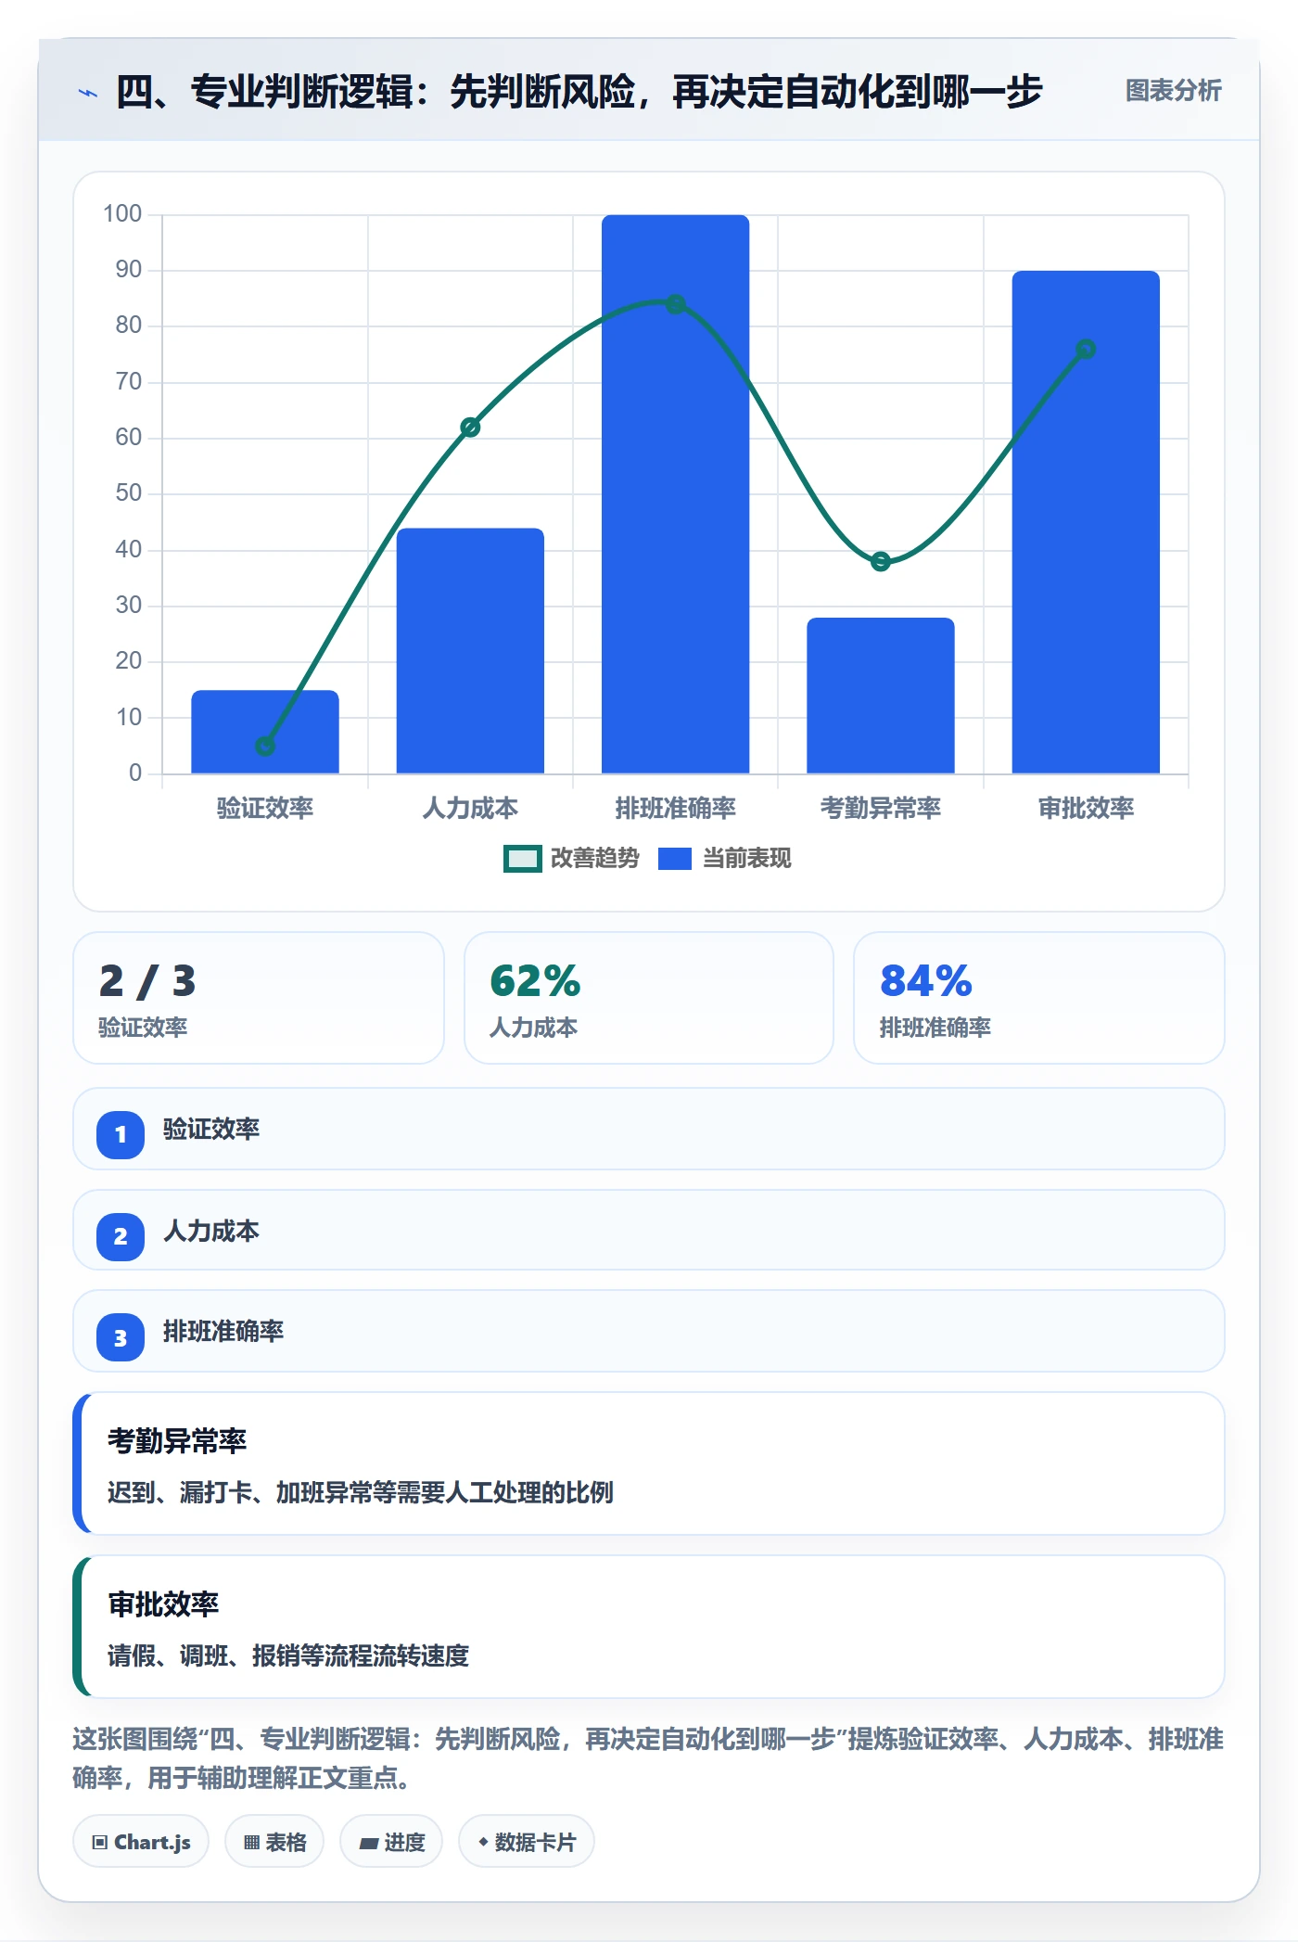Click the section title 四、专业判断逻辑

tap(579, 92)
